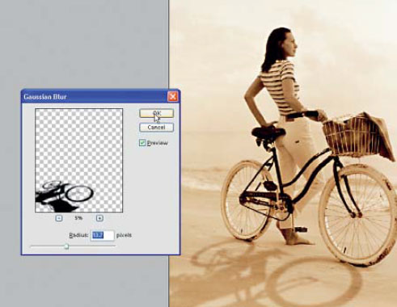This screenshot has width=397, height=307.
Task: Click the woman's striped shirt in photo
Action: click(281, 87)
